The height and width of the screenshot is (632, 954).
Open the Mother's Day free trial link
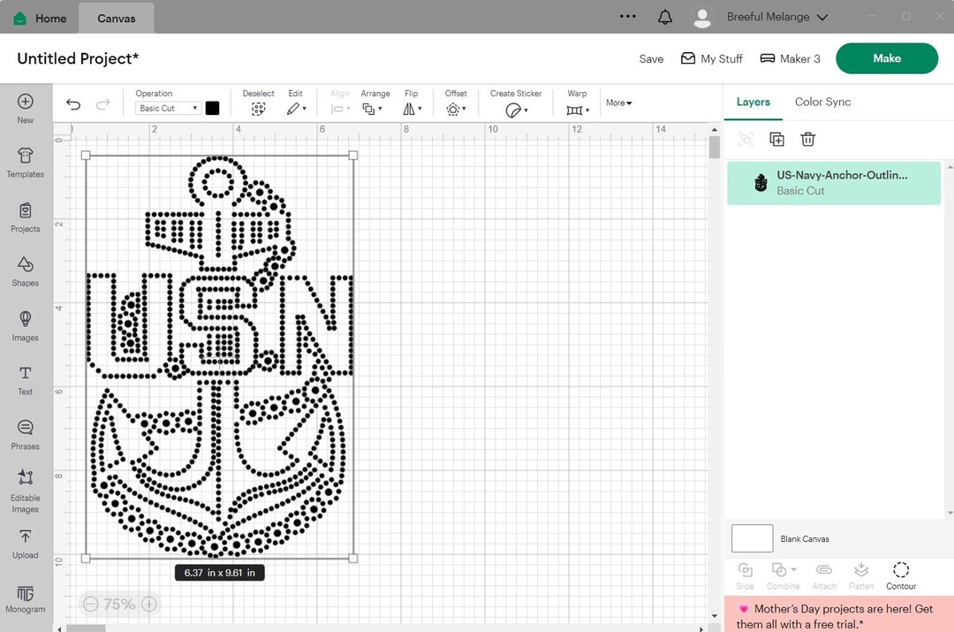coord(837,616)
